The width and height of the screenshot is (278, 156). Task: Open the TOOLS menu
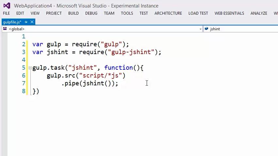[x=127, y=13]
